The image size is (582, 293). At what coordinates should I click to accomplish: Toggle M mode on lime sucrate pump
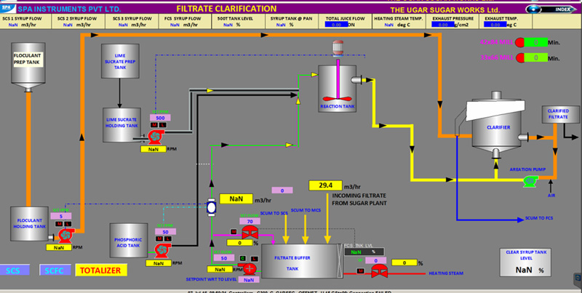tap(154, 125)
